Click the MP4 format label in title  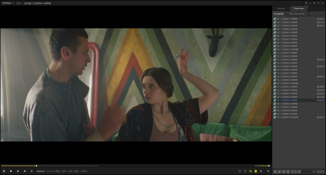pyautogui.click(x=19, y=3)
